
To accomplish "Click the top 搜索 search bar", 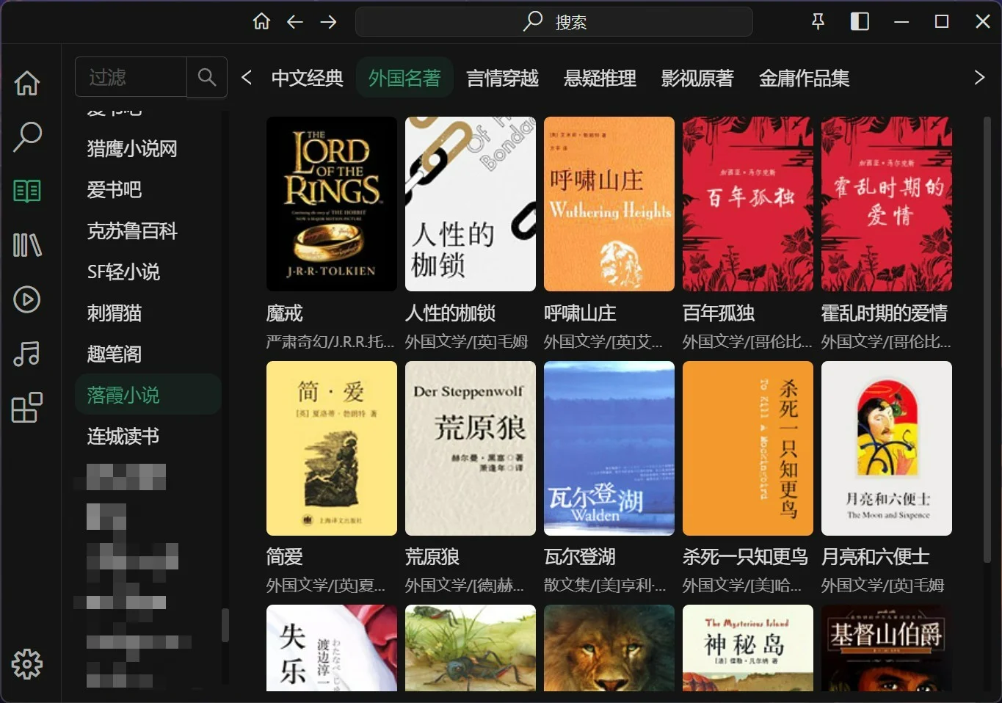I will [554, 22].
